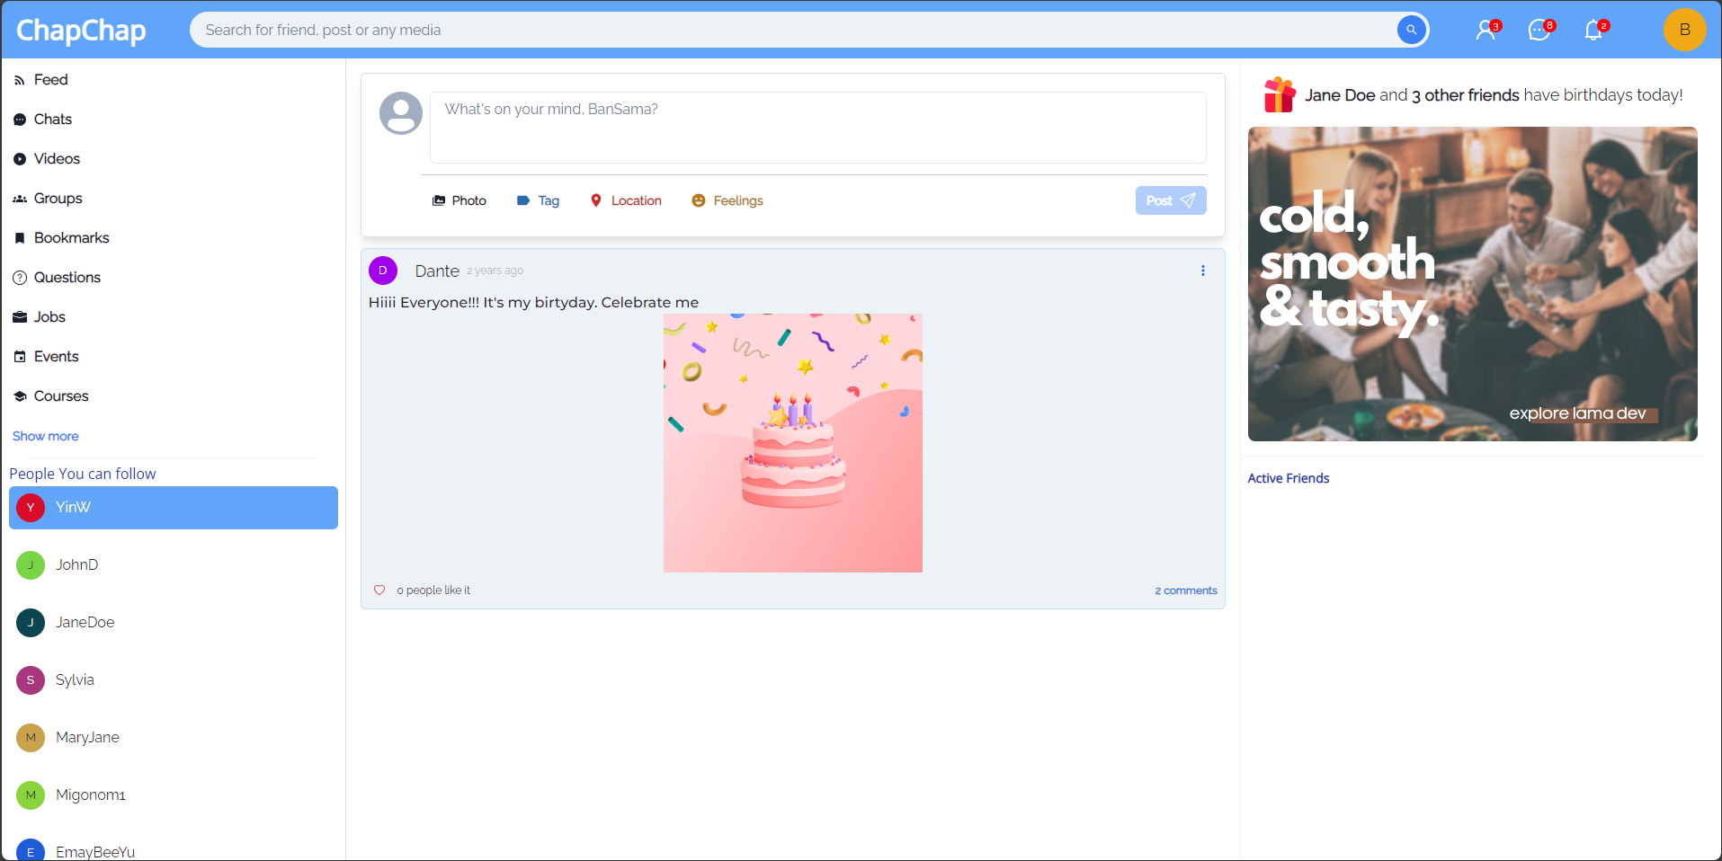The width and height of the screenshot is (1722, 861).
Task: Open the chat messages icon in header
Action: coord(1539,31)
